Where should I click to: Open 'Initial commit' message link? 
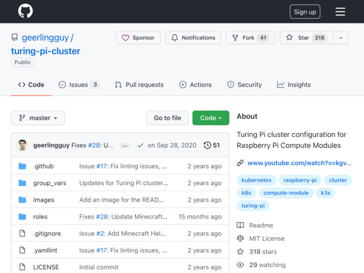pos(98,267)
